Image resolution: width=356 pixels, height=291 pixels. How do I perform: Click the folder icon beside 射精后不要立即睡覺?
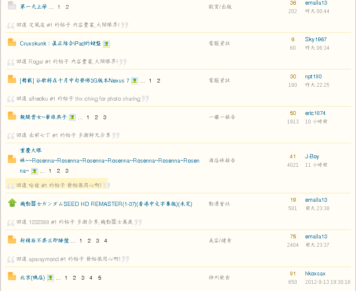tap(12, 239)
